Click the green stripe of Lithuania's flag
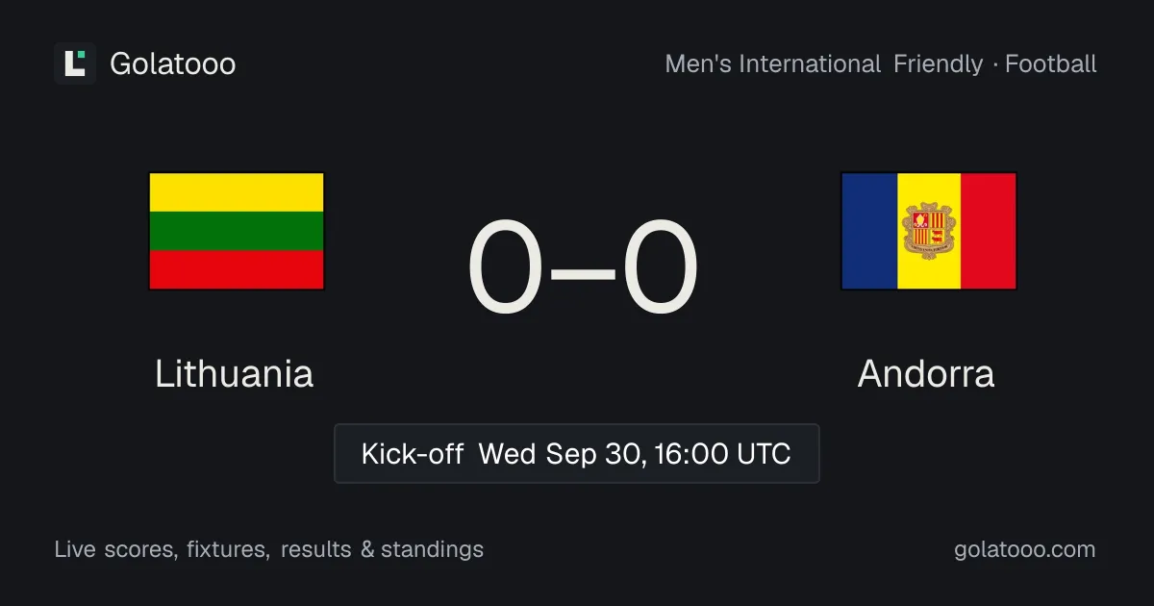 pos(237,231)
